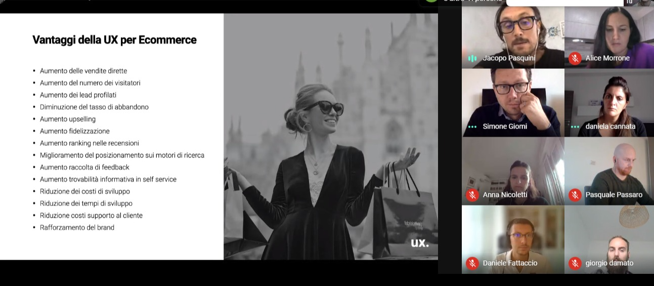Select Pasquale Passaro's video tile

coord(609,171)
